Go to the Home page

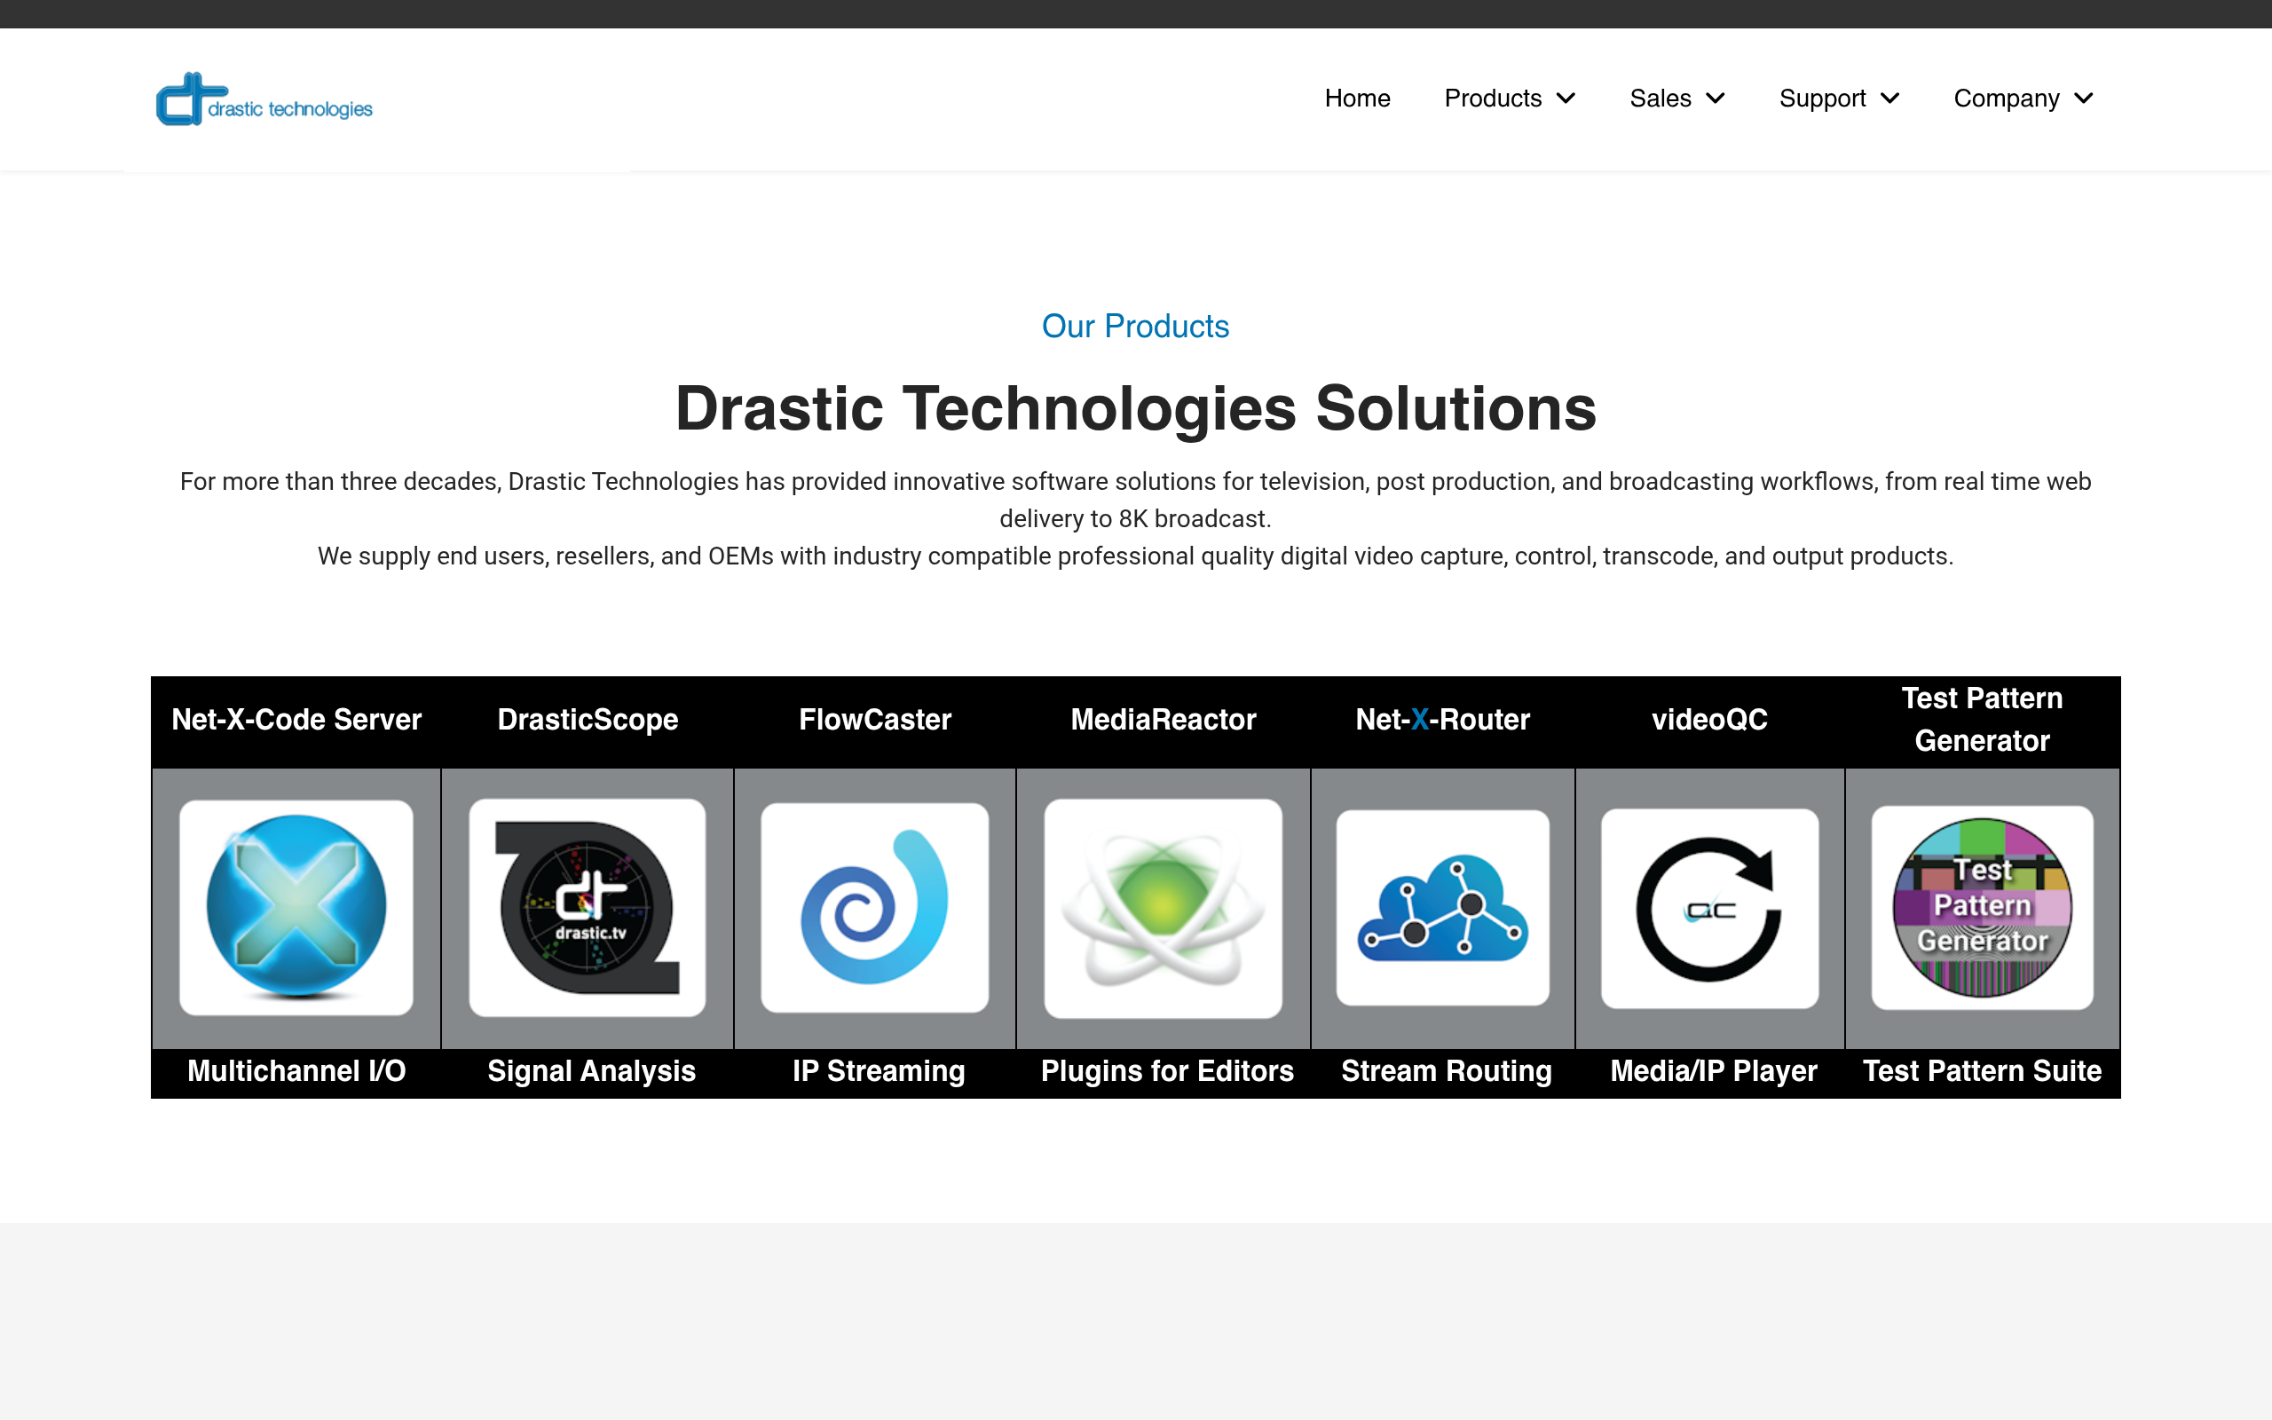pos(1358,99)
